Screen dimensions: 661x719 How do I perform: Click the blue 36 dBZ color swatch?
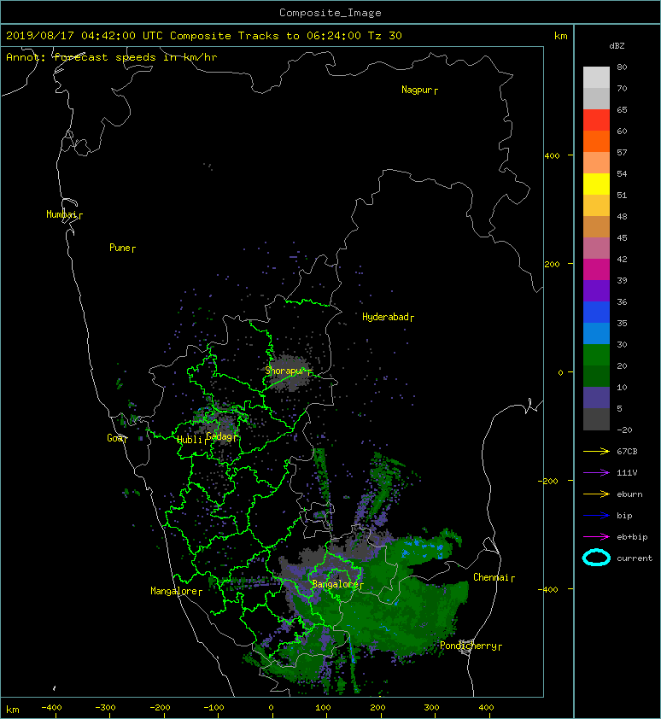(596, 312)
